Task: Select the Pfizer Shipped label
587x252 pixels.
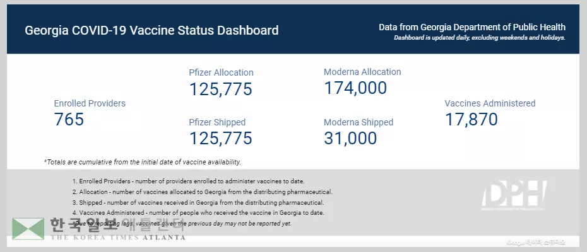Action: 217,122
